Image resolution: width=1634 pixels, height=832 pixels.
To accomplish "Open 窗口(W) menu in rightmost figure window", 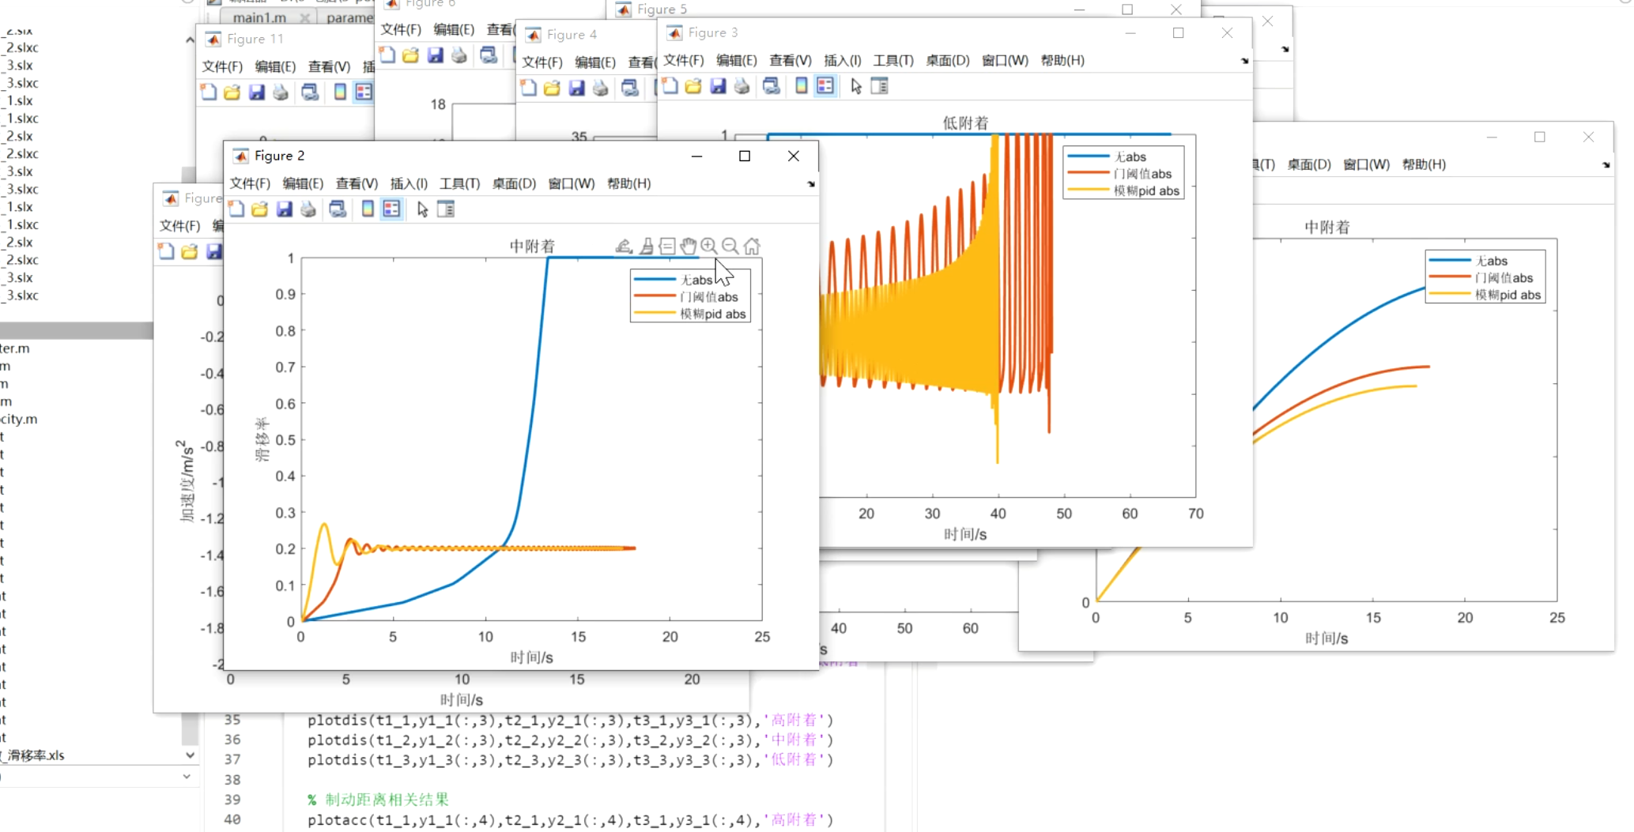I will (x=1366, y=164).
